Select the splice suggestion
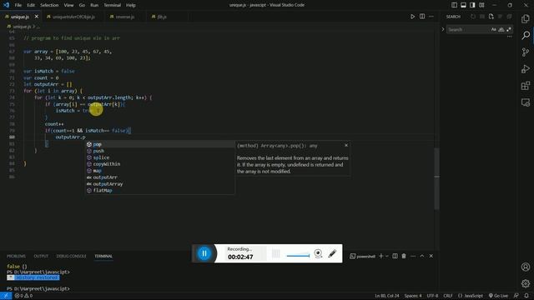534x300 pixels. click(x=159, y=157)
